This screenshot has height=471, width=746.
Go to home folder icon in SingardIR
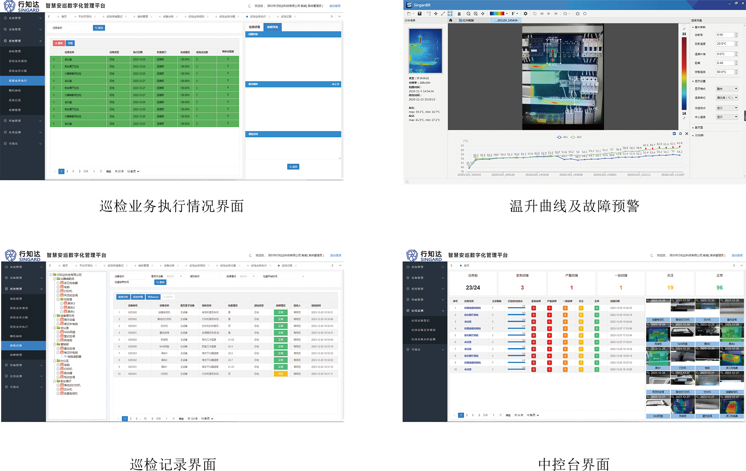coord(450,20)
